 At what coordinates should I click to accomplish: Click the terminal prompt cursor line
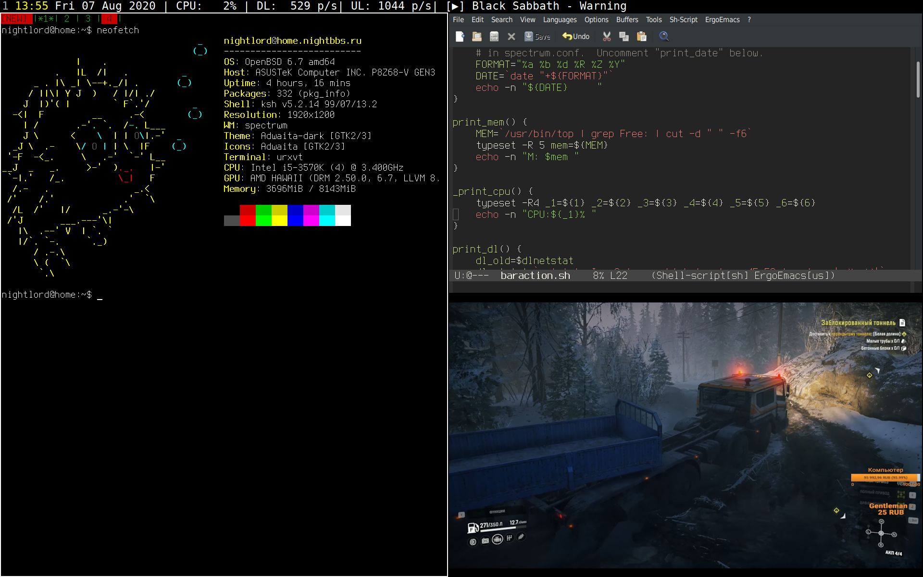point(52,295)
